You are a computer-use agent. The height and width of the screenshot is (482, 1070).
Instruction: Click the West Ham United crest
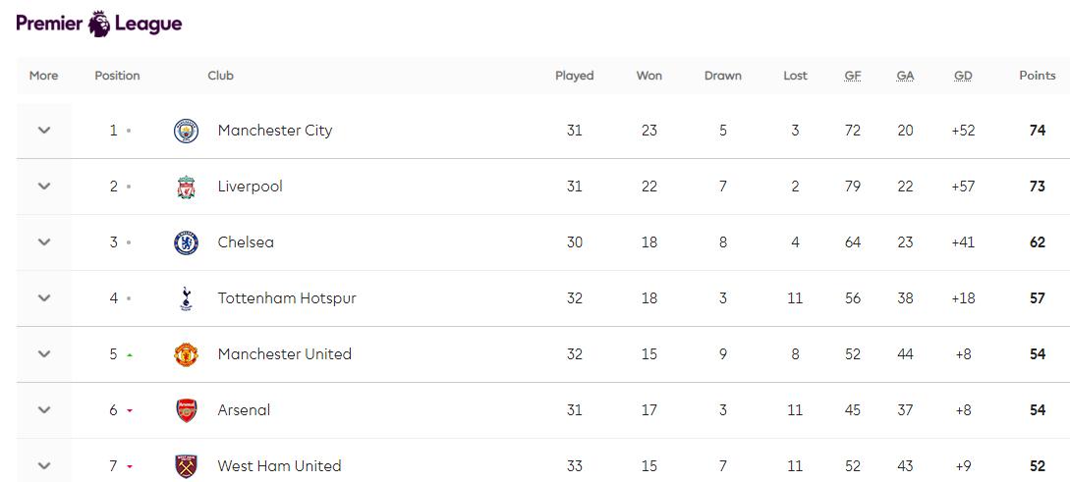(x=186, y=466)
